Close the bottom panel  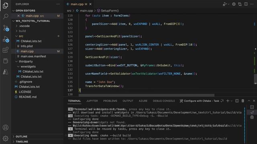[254, 101]
